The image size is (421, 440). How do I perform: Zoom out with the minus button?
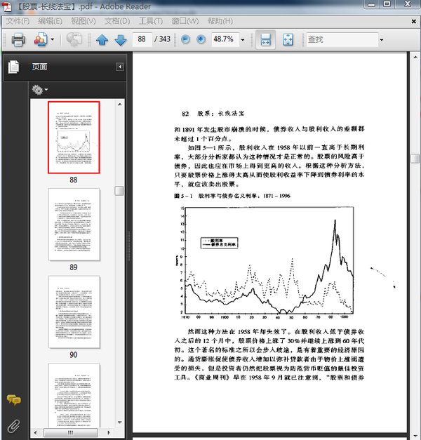[185, 39]
